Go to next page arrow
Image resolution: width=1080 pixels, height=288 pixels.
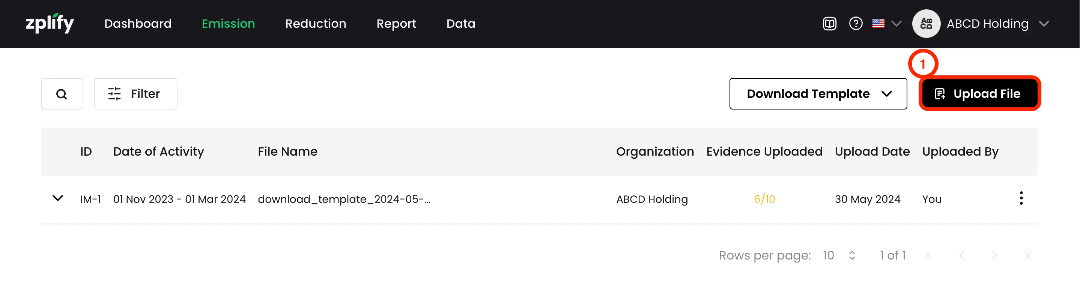click(x=994, y=255)
